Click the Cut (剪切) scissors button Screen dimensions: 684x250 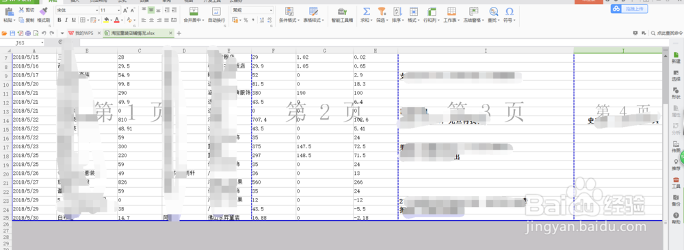tap(26, 10)
